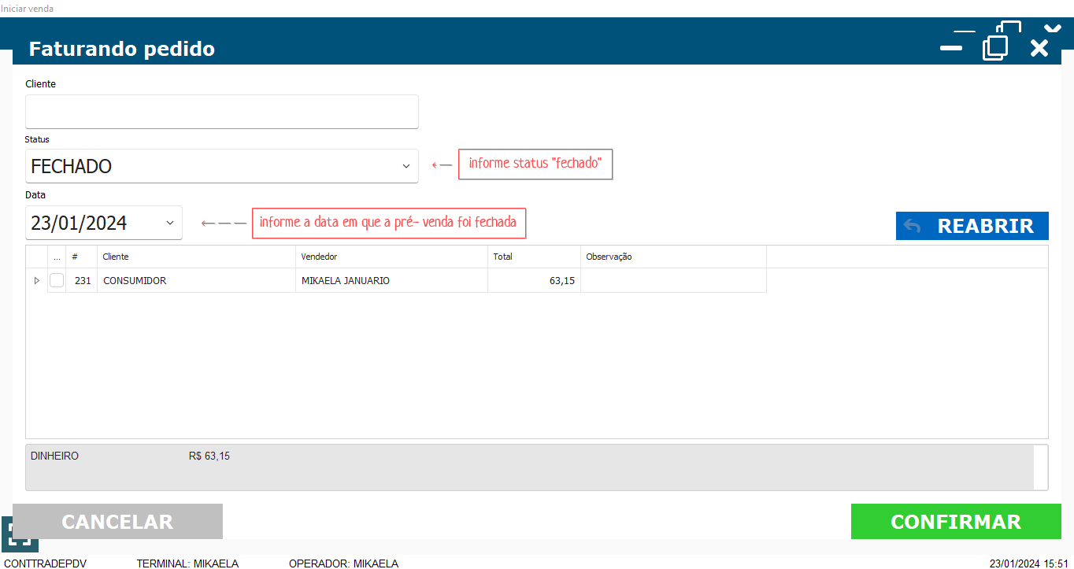Viewport: 1074px width, 569px height.
Task: Click the fullscreen bracket icon at bottom-left
Action: point(19,535)
